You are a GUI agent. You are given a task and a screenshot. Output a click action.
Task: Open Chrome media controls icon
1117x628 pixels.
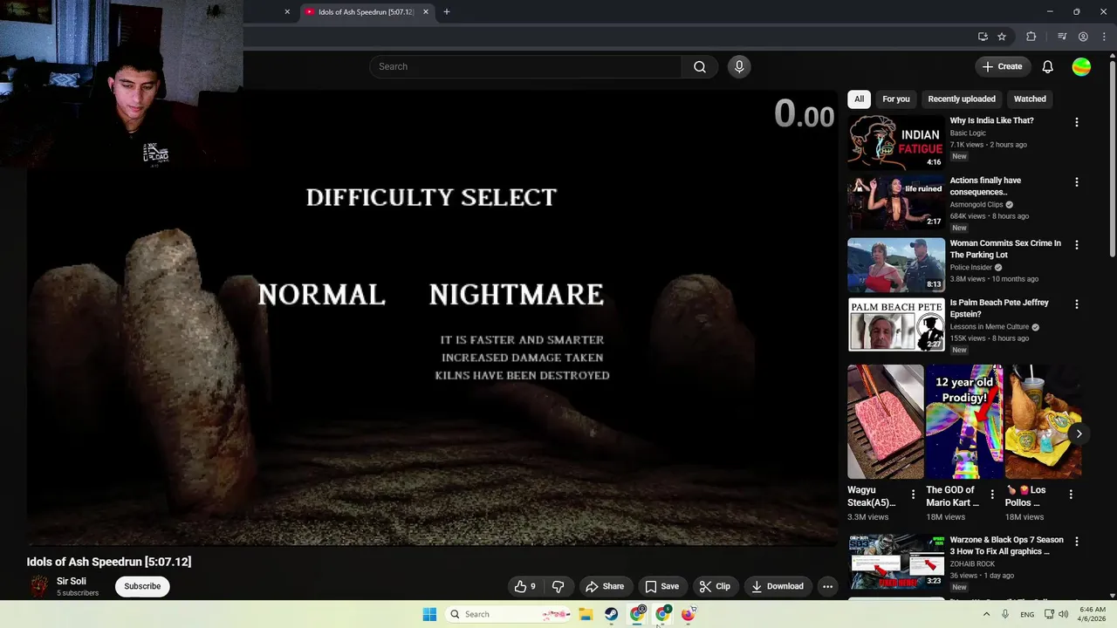click(x=1062, y=37)
